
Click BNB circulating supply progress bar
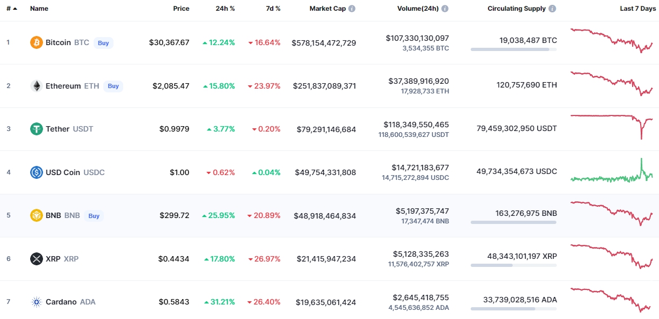[x=514, y=222]
